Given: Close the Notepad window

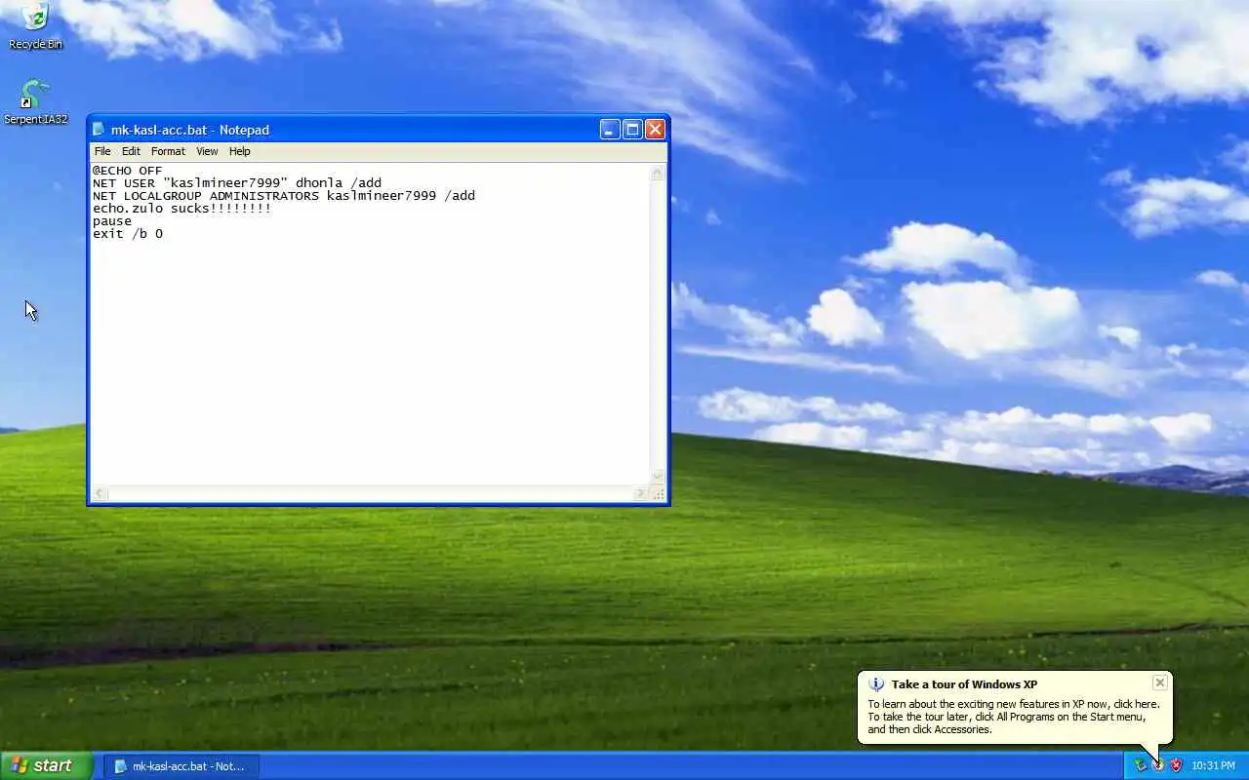Looking at the screenshot, I should (655, 130).
